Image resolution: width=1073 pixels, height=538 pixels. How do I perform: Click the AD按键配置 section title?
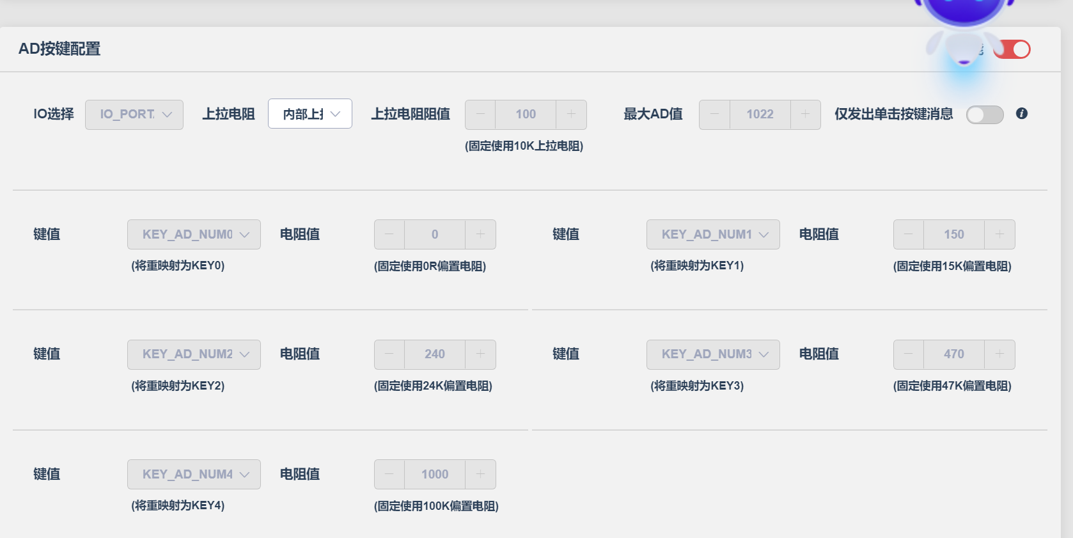[x=59, y=49]
